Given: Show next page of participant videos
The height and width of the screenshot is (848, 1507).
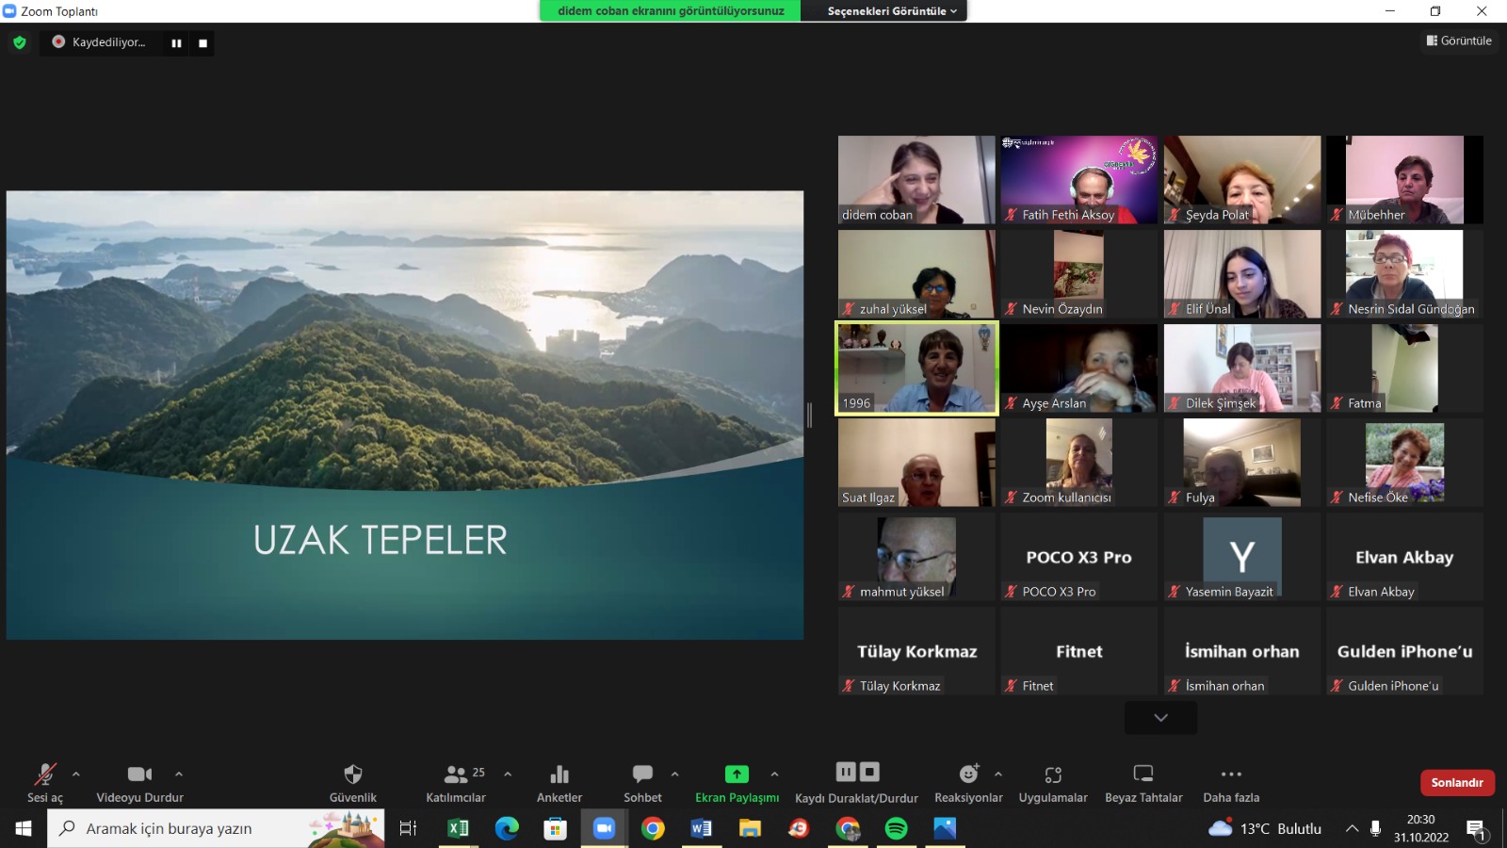Looking at the screenshot, I should click(1160, 718).
